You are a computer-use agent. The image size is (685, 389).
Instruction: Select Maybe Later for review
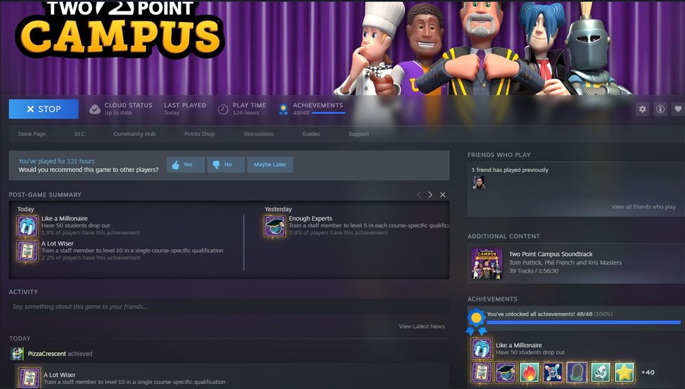click(x=270, y=164)
